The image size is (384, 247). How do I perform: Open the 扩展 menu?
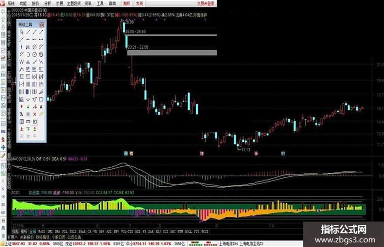[59, 3]
